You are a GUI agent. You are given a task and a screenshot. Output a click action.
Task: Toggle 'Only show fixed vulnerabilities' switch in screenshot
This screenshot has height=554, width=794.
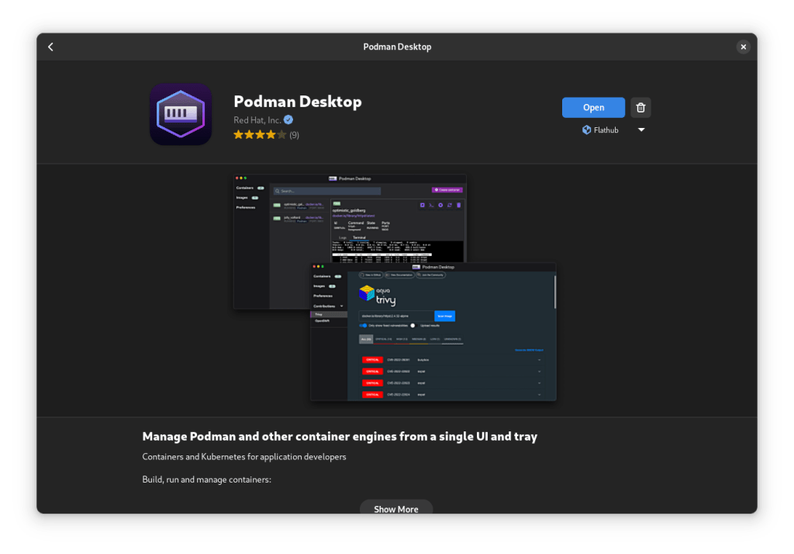pos(363,326)
